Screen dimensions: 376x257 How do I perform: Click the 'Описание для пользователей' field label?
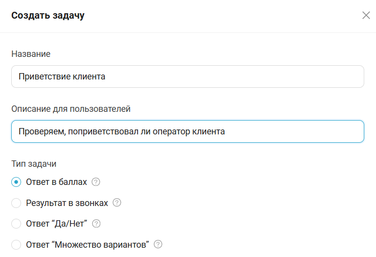pos(71,109)
